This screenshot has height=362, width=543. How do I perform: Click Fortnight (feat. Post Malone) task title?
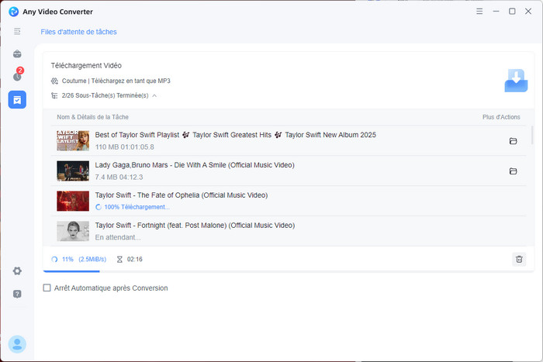(195, 226)
